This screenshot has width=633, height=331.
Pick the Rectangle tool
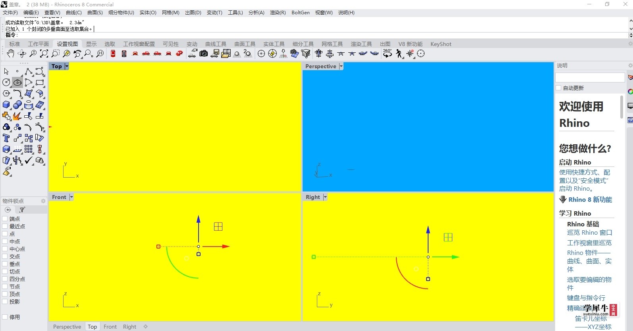(x=40, y=82)
